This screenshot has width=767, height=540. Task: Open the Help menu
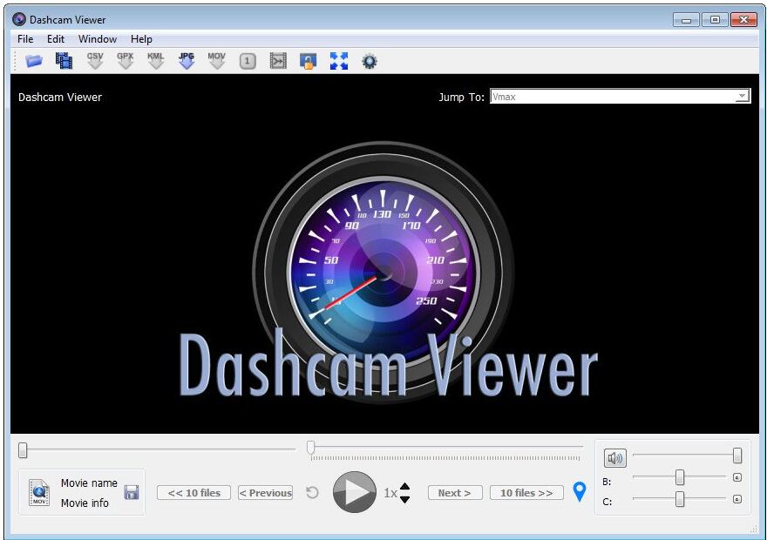(141, 39)
